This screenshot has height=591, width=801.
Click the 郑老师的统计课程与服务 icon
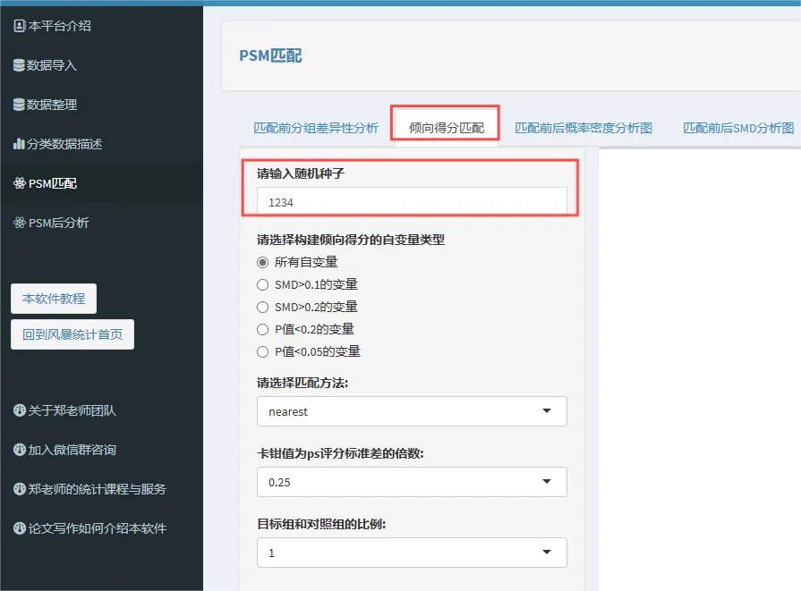(20, 489)
